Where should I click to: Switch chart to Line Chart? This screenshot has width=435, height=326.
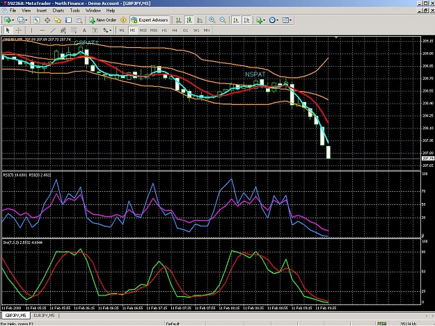coord(200,20)
